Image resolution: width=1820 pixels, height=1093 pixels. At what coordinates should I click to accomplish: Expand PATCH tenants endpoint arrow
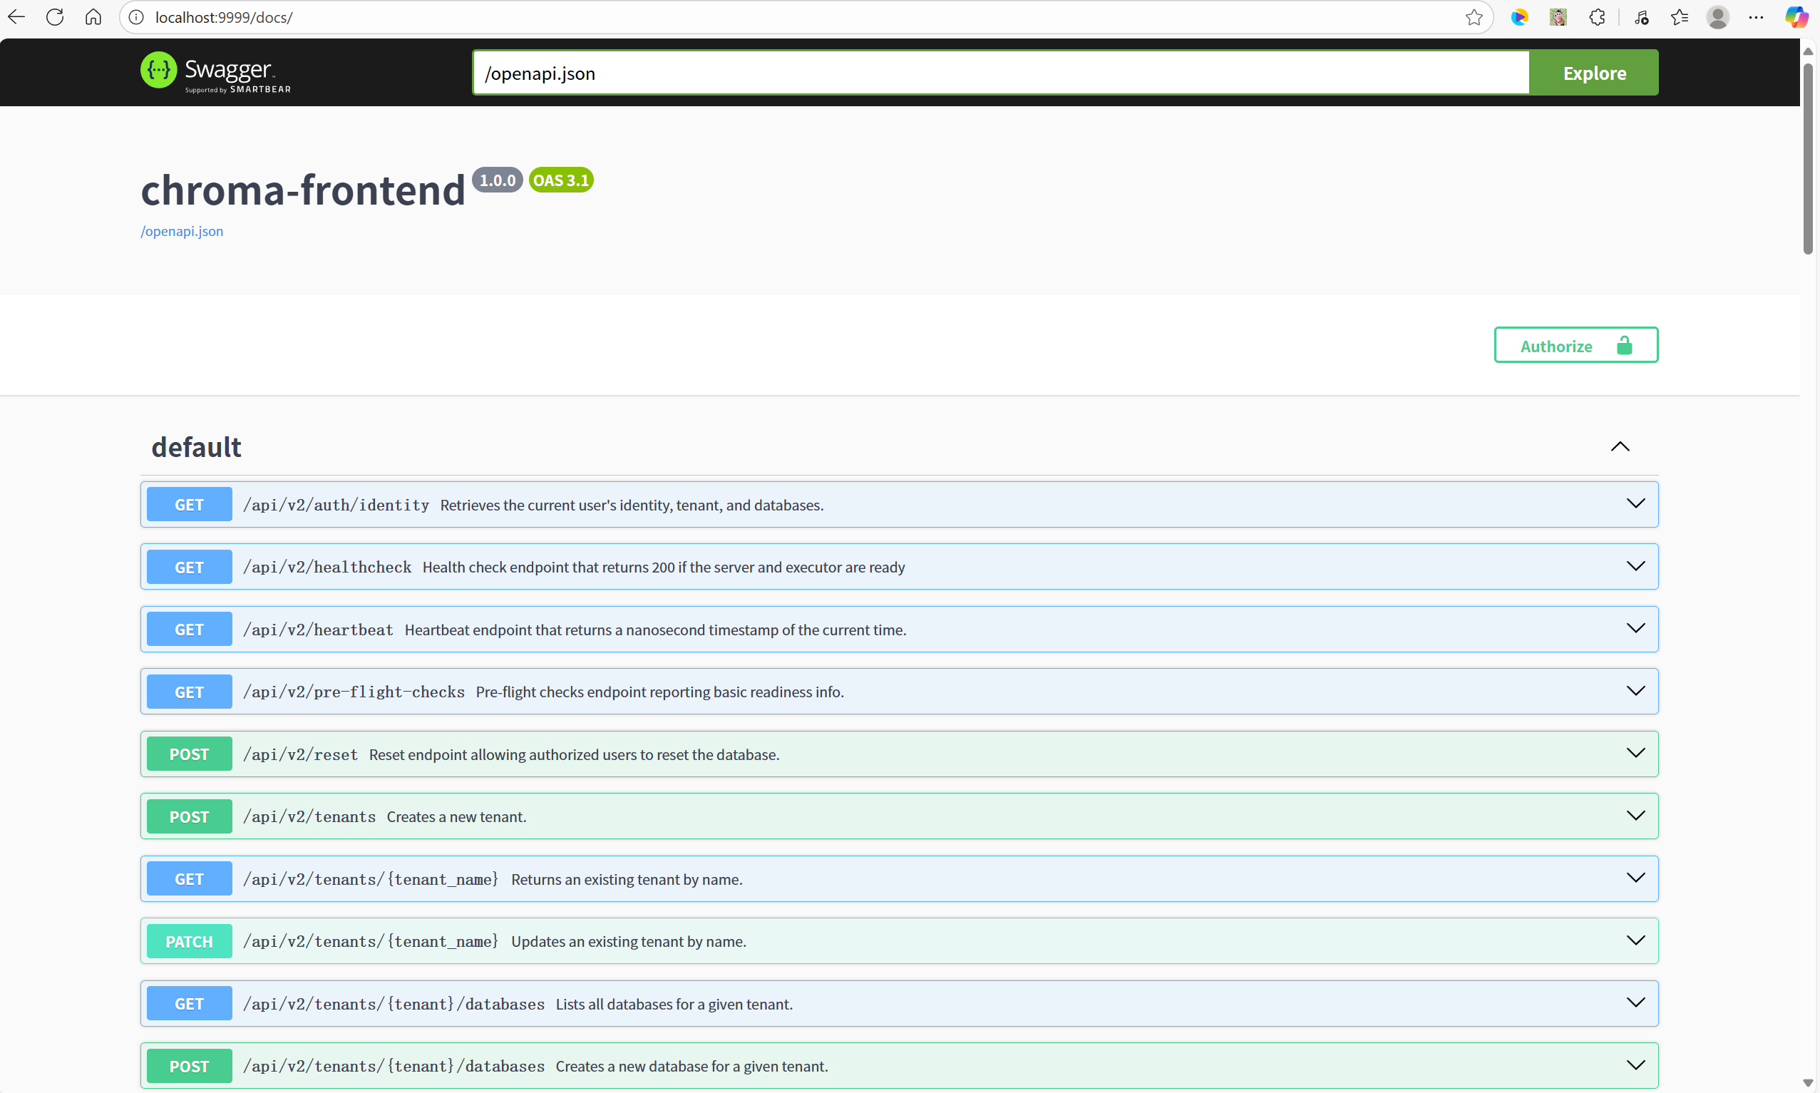pyautogui.click(x=1635, y=940)
